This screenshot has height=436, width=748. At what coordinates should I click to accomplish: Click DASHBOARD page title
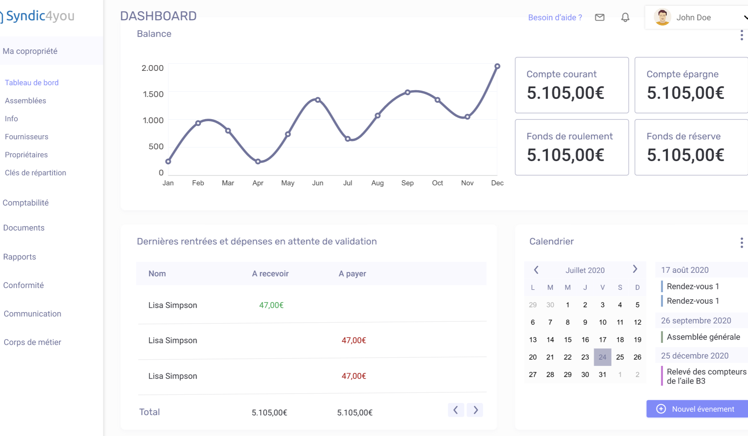click(158, 16)
